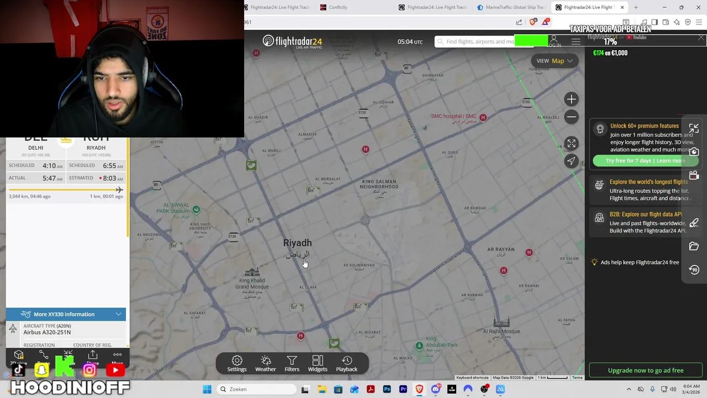Open Brave Rewards triangle icon

coord(546,22)
